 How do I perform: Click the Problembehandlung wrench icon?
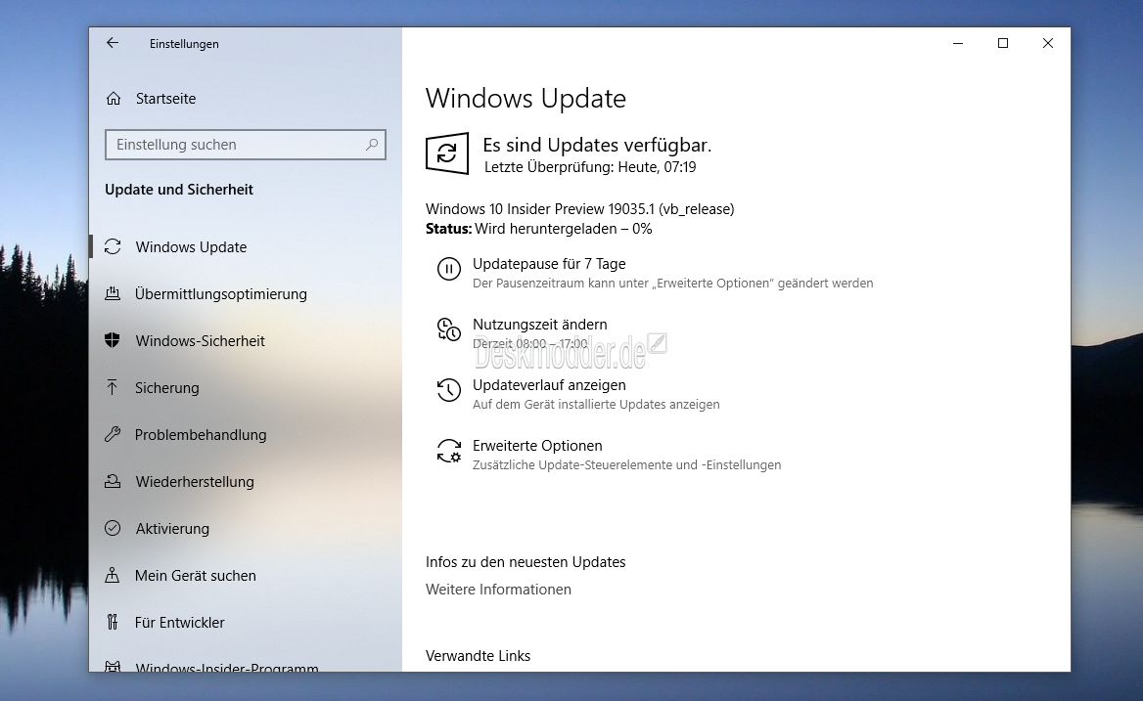coord(113,434)
